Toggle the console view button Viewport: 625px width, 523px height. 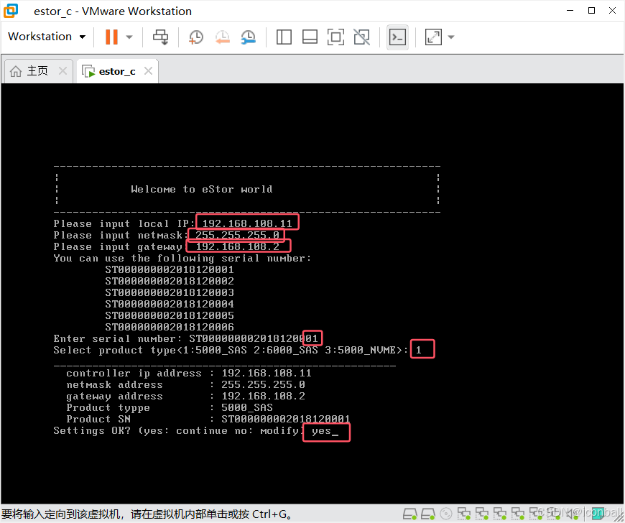pos(397,37)
